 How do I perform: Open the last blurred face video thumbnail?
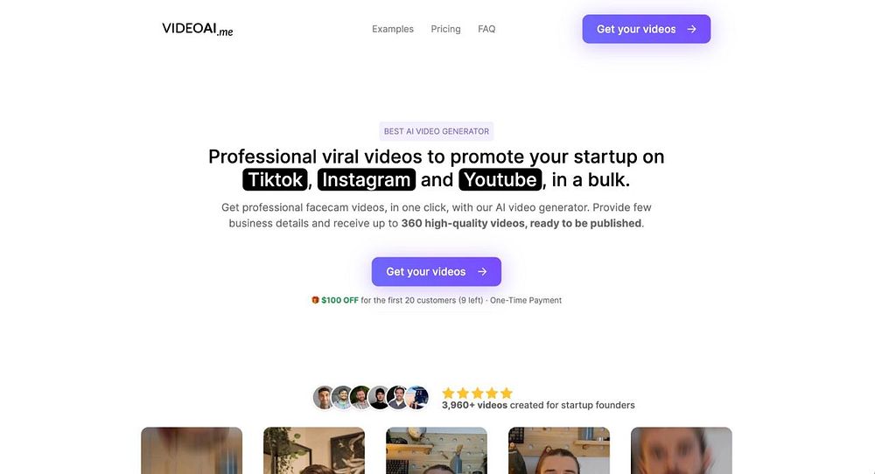[682, 450]
